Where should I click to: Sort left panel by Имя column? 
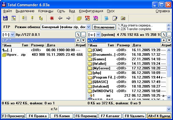(x=11, y=45)
